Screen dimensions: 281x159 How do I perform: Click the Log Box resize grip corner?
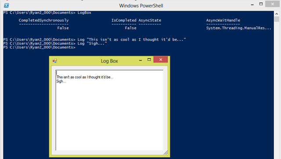click(x=166, y=152)
